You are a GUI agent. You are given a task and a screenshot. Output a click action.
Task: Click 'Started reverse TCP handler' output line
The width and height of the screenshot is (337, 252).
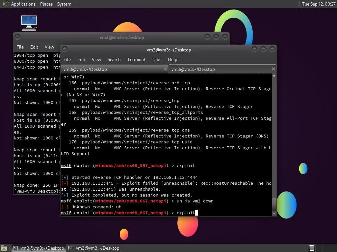point(129,178)
